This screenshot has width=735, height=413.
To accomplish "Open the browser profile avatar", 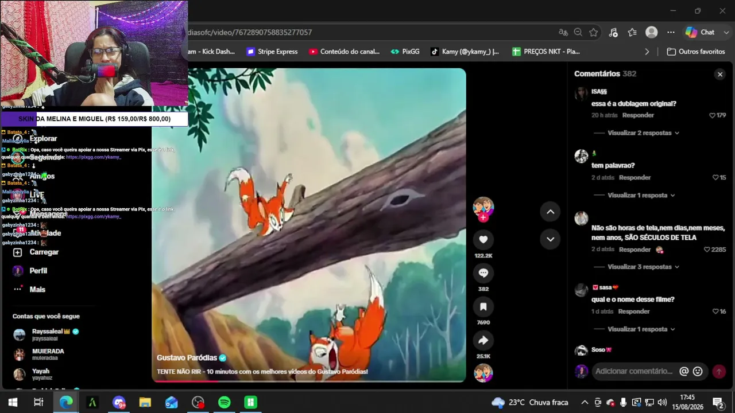I will point(651,33).
